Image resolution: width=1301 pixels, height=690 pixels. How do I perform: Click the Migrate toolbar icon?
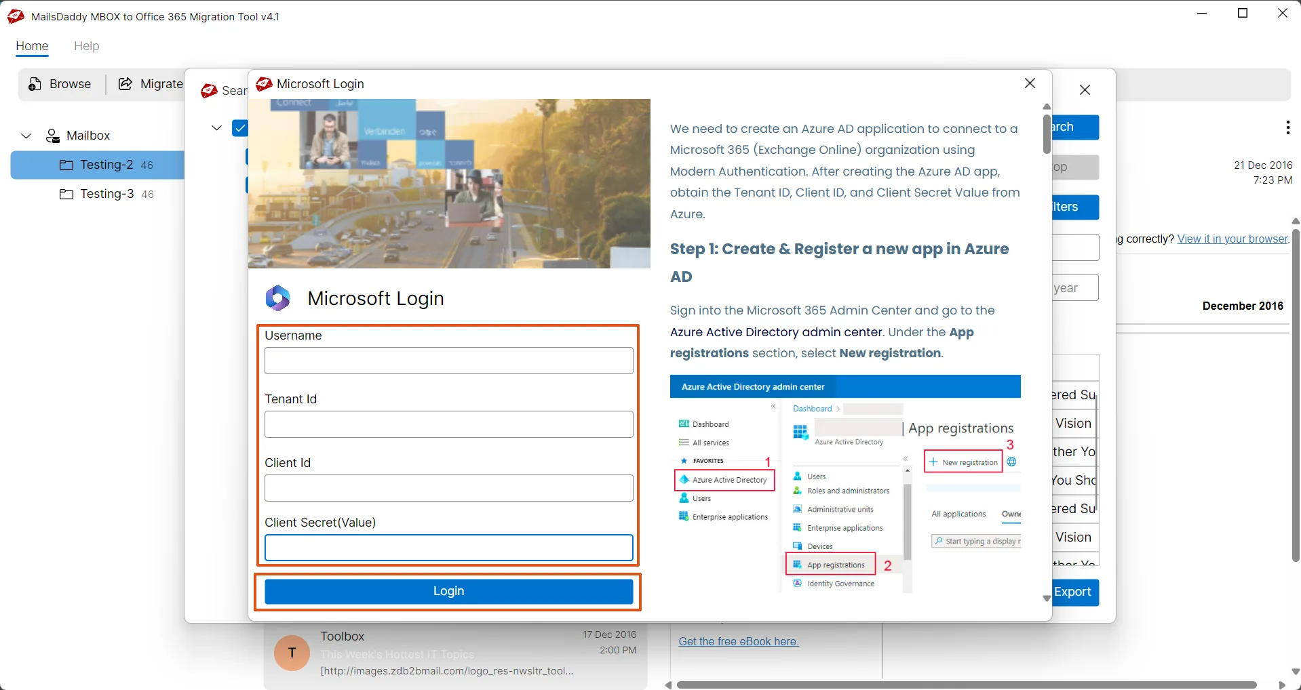[125, 84]
